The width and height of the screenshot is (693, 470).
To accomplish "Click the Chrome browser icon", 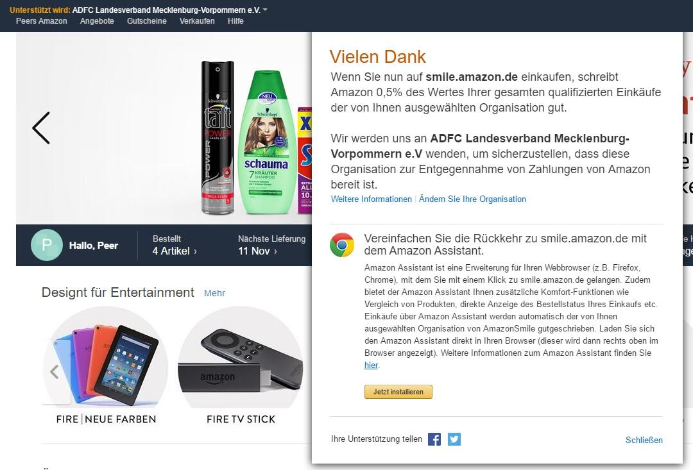I will click(x=342, y=245).
